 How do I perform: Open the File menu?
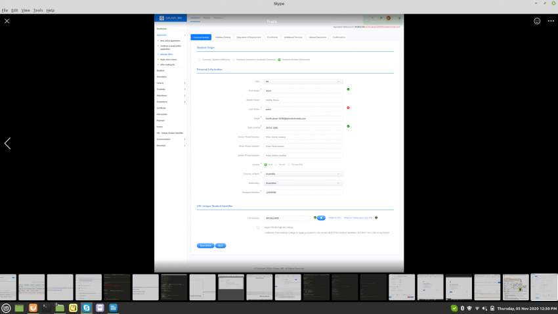(5, 11)
